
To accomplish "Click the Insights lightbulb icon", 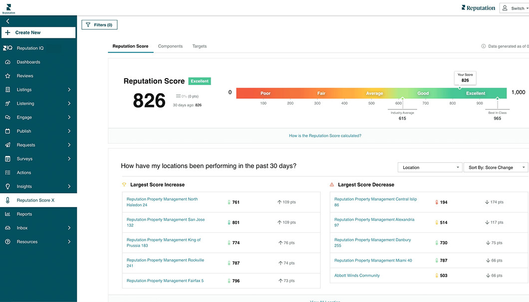I will coord(7,186).
